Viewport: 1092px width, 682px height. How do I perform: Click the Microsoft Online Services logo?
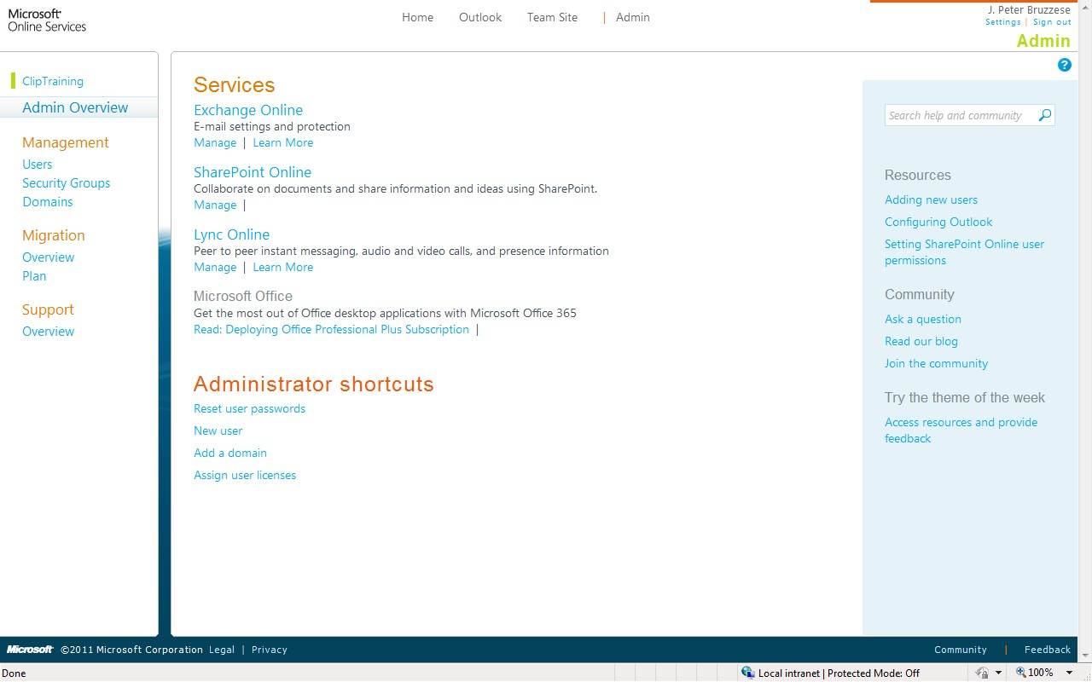[47, 20]
